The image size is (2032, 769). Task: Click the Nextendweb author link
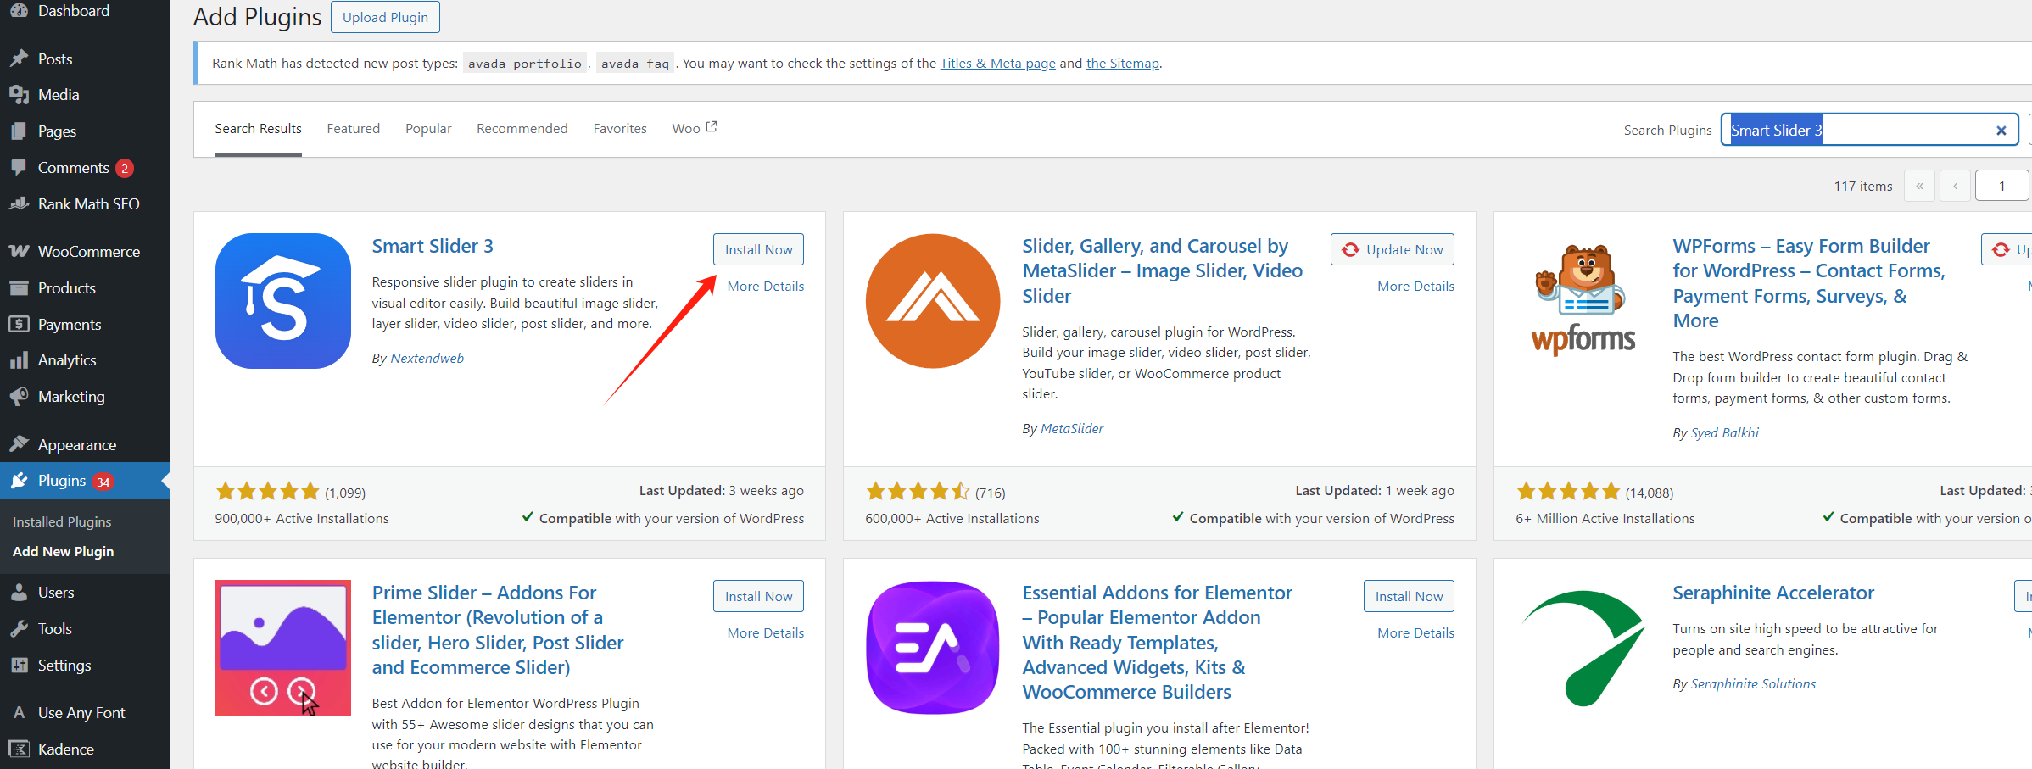pyautogui.click(x=427, y=359)
